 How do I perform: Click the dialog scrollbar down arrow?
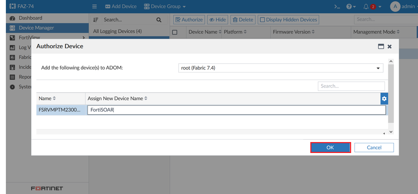click(391, 132)
